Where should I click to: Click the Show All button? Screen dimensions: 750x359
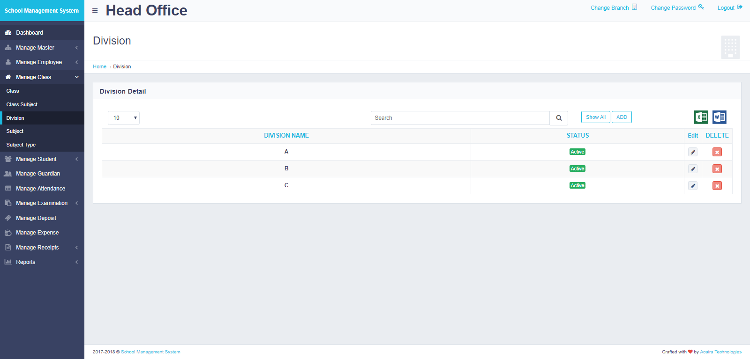595,117
